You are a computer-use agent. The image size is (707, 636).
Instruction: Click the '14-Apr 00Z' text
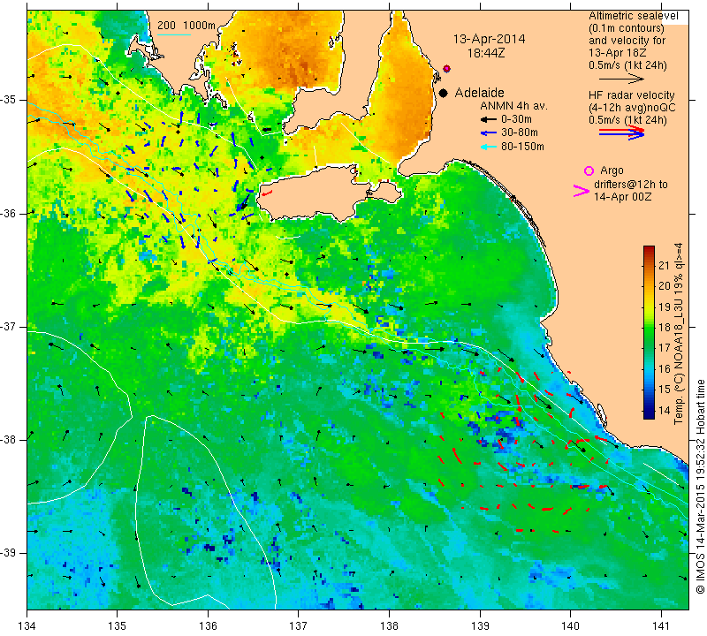(622, 197)
